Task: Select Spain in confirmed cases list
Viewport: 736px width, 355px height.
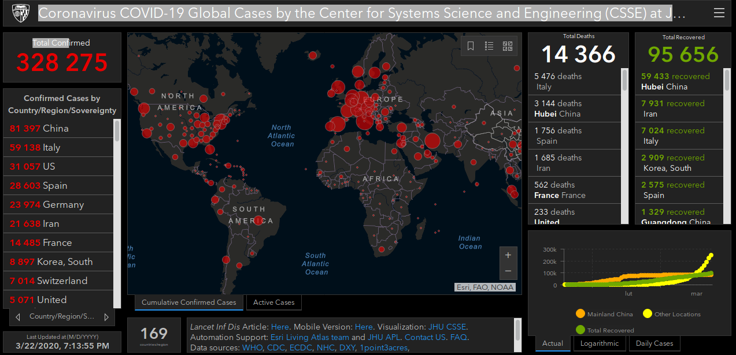Action: (58, 185)
